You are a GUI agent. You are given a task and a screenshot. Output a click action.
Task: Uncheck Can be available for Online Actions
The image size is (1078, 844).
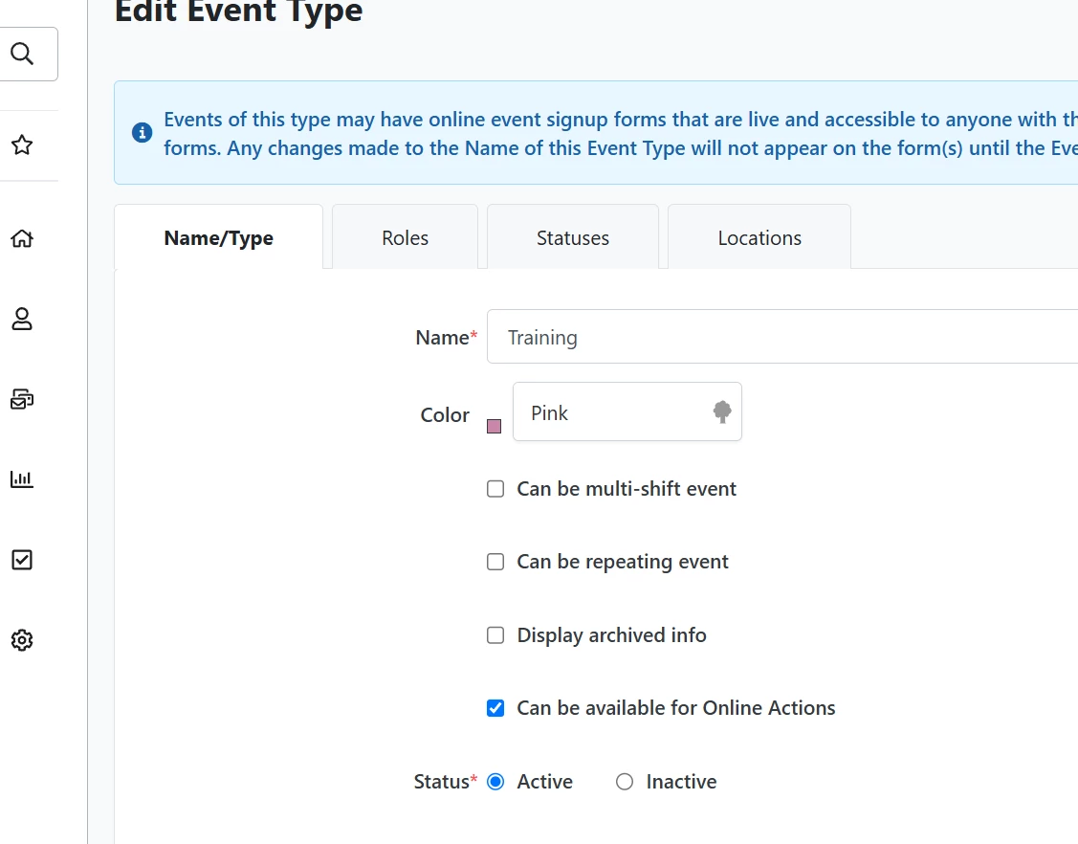495,708
